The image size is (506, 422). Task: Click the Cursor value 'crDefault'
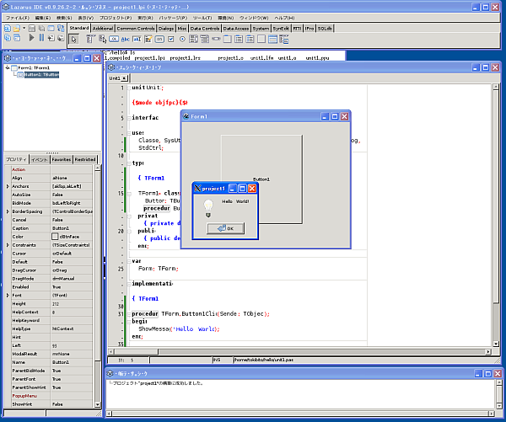point(72,254)
